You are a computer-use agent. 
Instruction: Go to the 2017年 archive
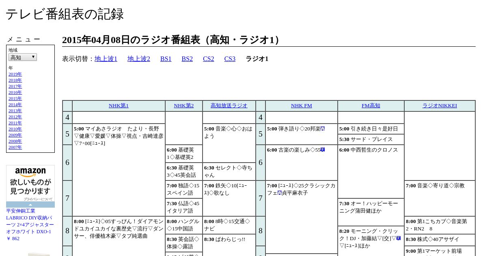[x=15, y=87]
